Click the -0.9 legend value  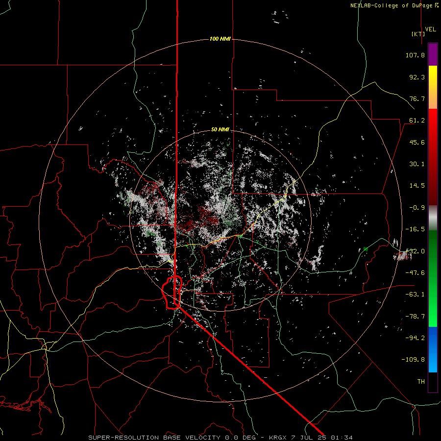(417, 208)
